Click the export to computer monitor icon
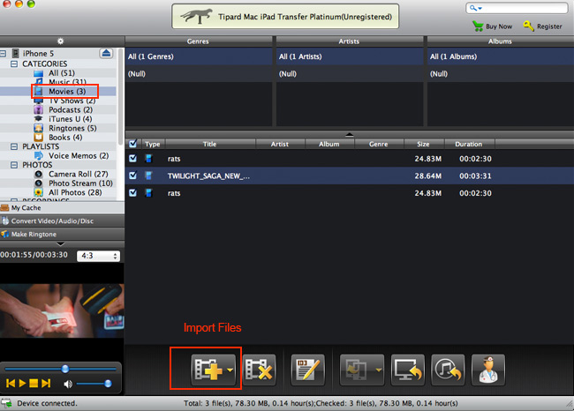This screenshot has width=574, height=411. click(x=407, y=370)
